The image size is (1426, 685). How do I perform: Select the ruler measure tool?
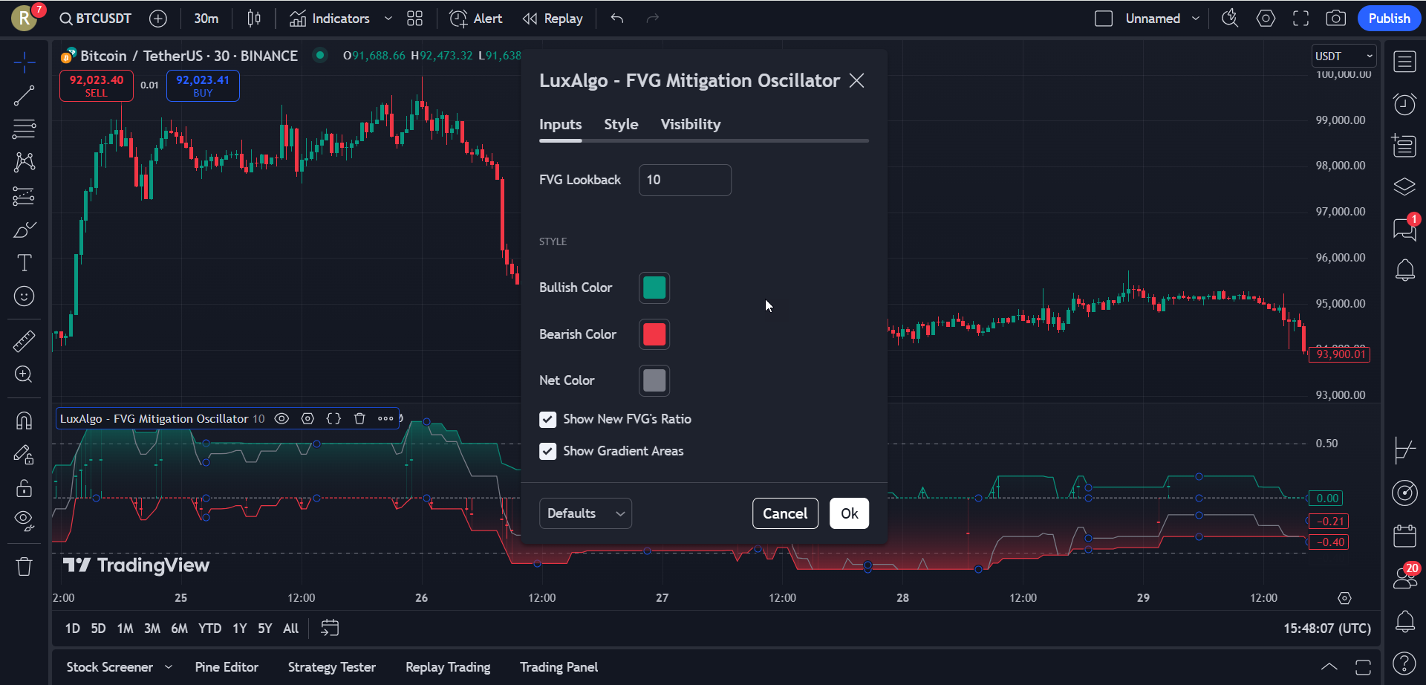(x=25, y=341)
